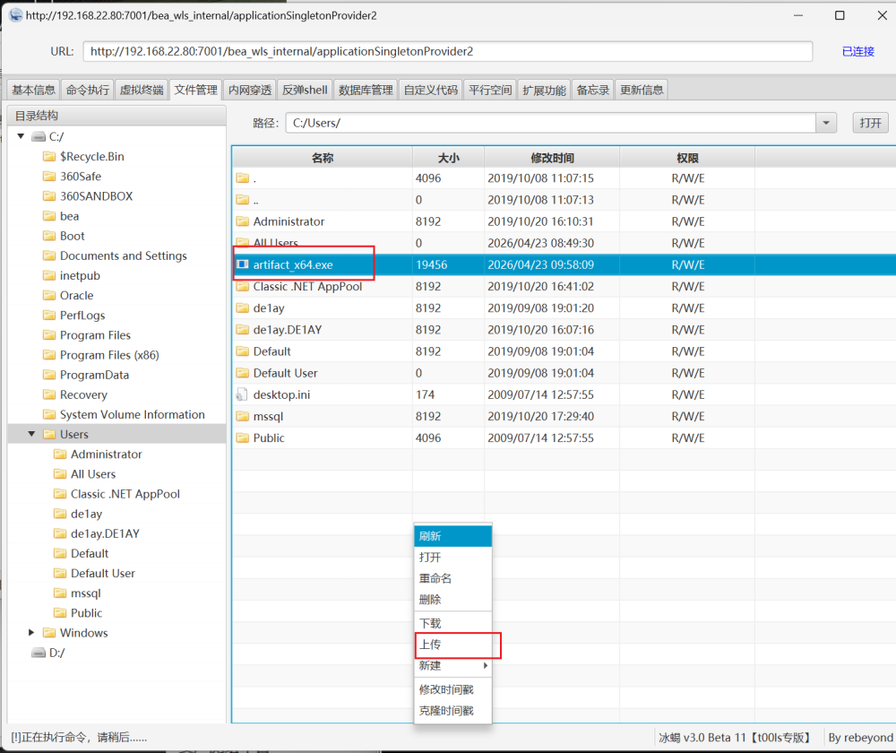The width and height of the screenshot is (896, 753).
Task: Click the desktop.ini file icon
Action: tap(242, 394)
